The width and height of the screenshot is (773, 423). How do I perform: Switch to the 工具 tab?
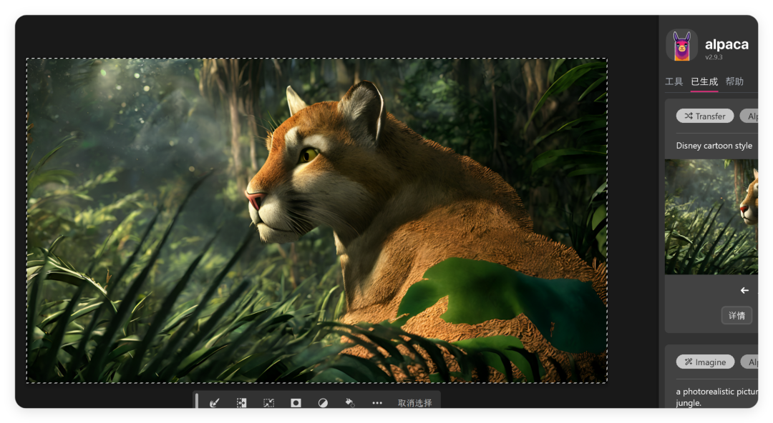point(674,81)
